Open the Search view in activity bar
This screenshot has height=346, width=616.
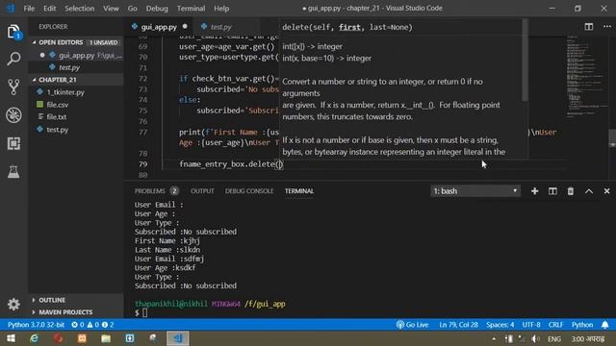click(13, 59)
